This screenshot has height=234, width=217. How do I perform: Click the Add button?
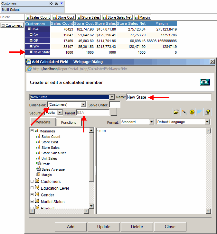71,227
